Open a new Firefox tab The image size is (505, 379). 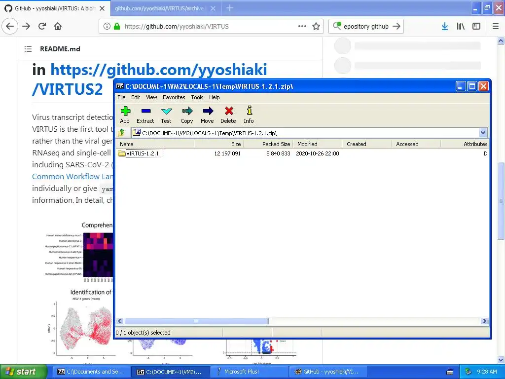pos(230,8)
